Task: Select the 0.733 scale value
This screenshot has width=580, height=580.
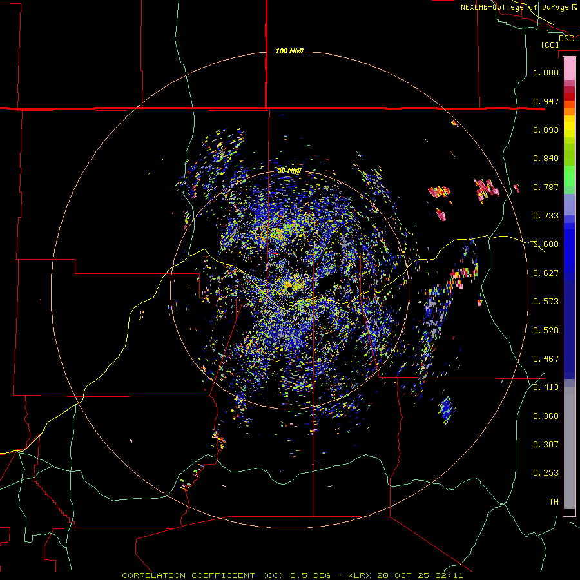Action: pyautogui.click(x=546, y=216)
